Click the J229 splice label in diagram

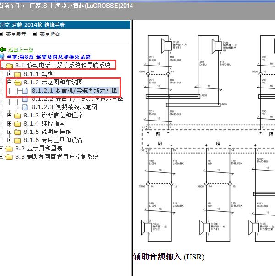(x=224, y=104)
